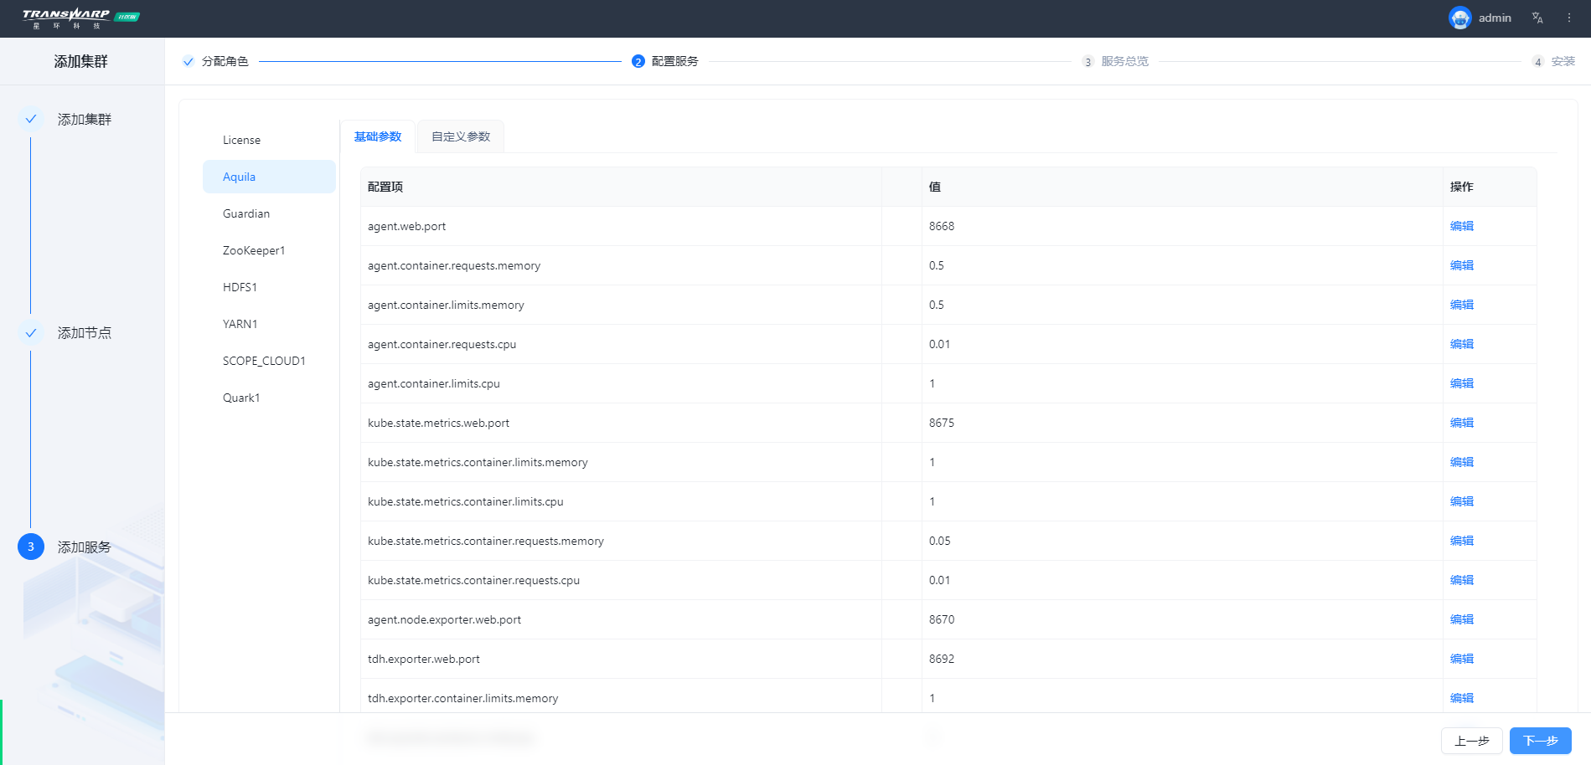Click the 上一步 previous button
The width and height of the screenshot is (1591, 765).
1472,741
